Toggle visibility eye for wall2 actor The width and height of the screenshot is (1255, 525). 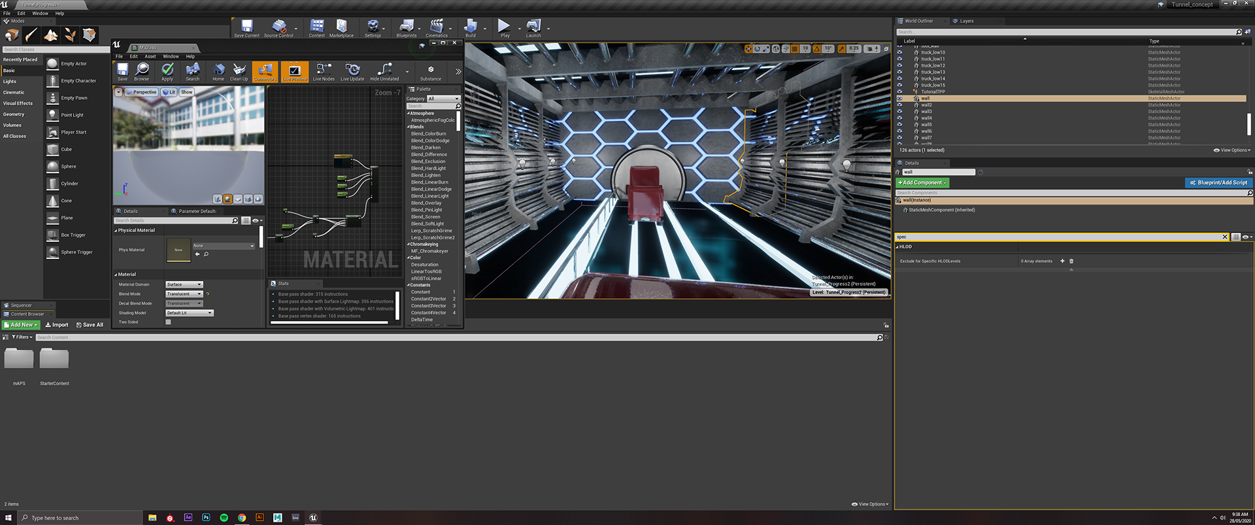[x=899, y=105]
